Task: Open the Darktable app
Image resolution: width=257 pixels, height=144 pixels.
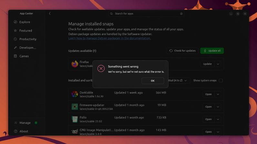Action: coord(208,94)
